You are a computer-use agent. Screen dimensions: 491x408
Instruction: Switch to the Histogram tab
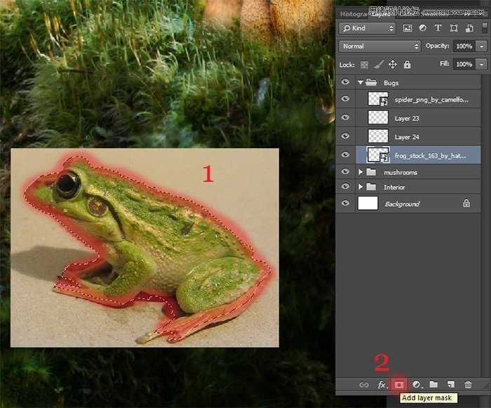pyautogui.click(x=354, y=14)
